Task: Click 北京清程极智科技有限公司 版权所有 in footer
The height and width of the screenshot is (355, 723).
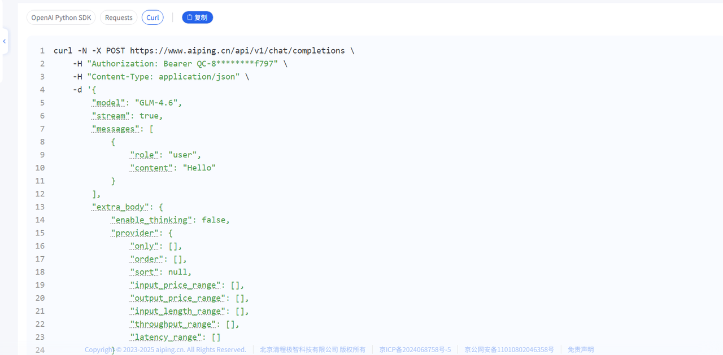Action: 312,349
